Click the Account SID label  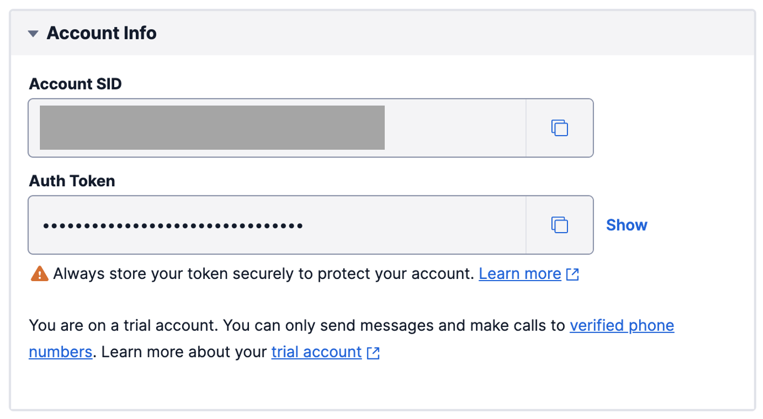[75, 84]
